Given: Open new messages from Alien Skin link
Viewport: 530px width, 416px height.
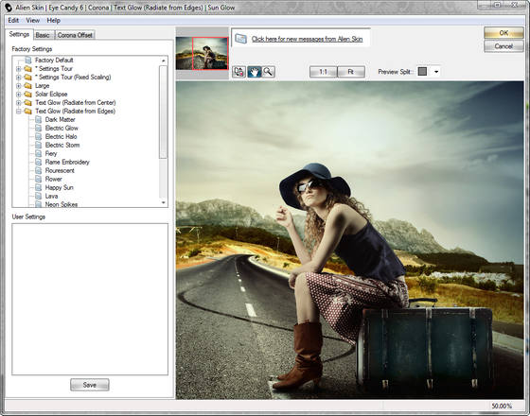Looking at the screenshot, I should click(307, 39).
